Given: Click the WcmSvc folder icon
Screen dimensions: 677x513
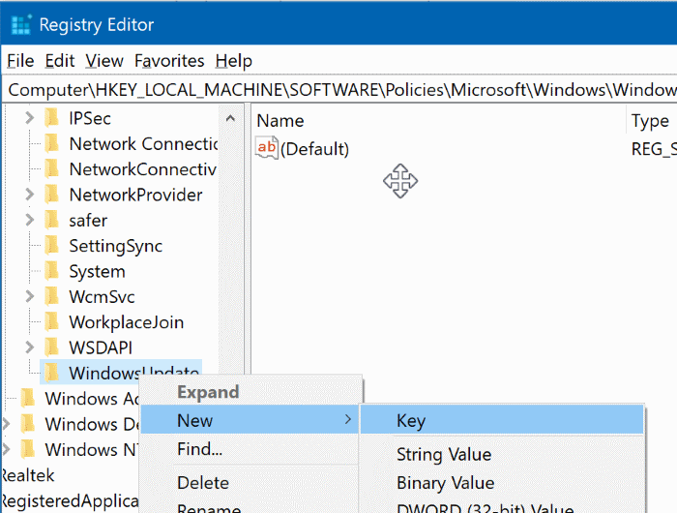Looking at the screenshot, I should [x=52, y=296].
